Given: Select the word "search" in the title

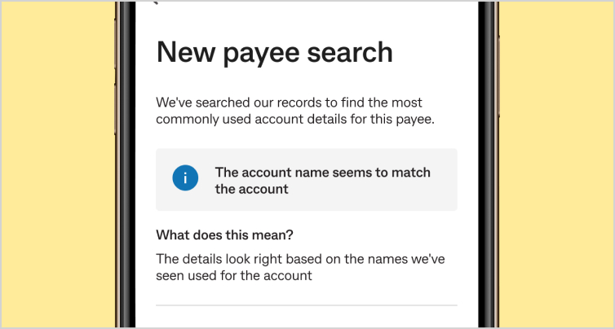Looking at the screenshot, I should pos(352,52).
